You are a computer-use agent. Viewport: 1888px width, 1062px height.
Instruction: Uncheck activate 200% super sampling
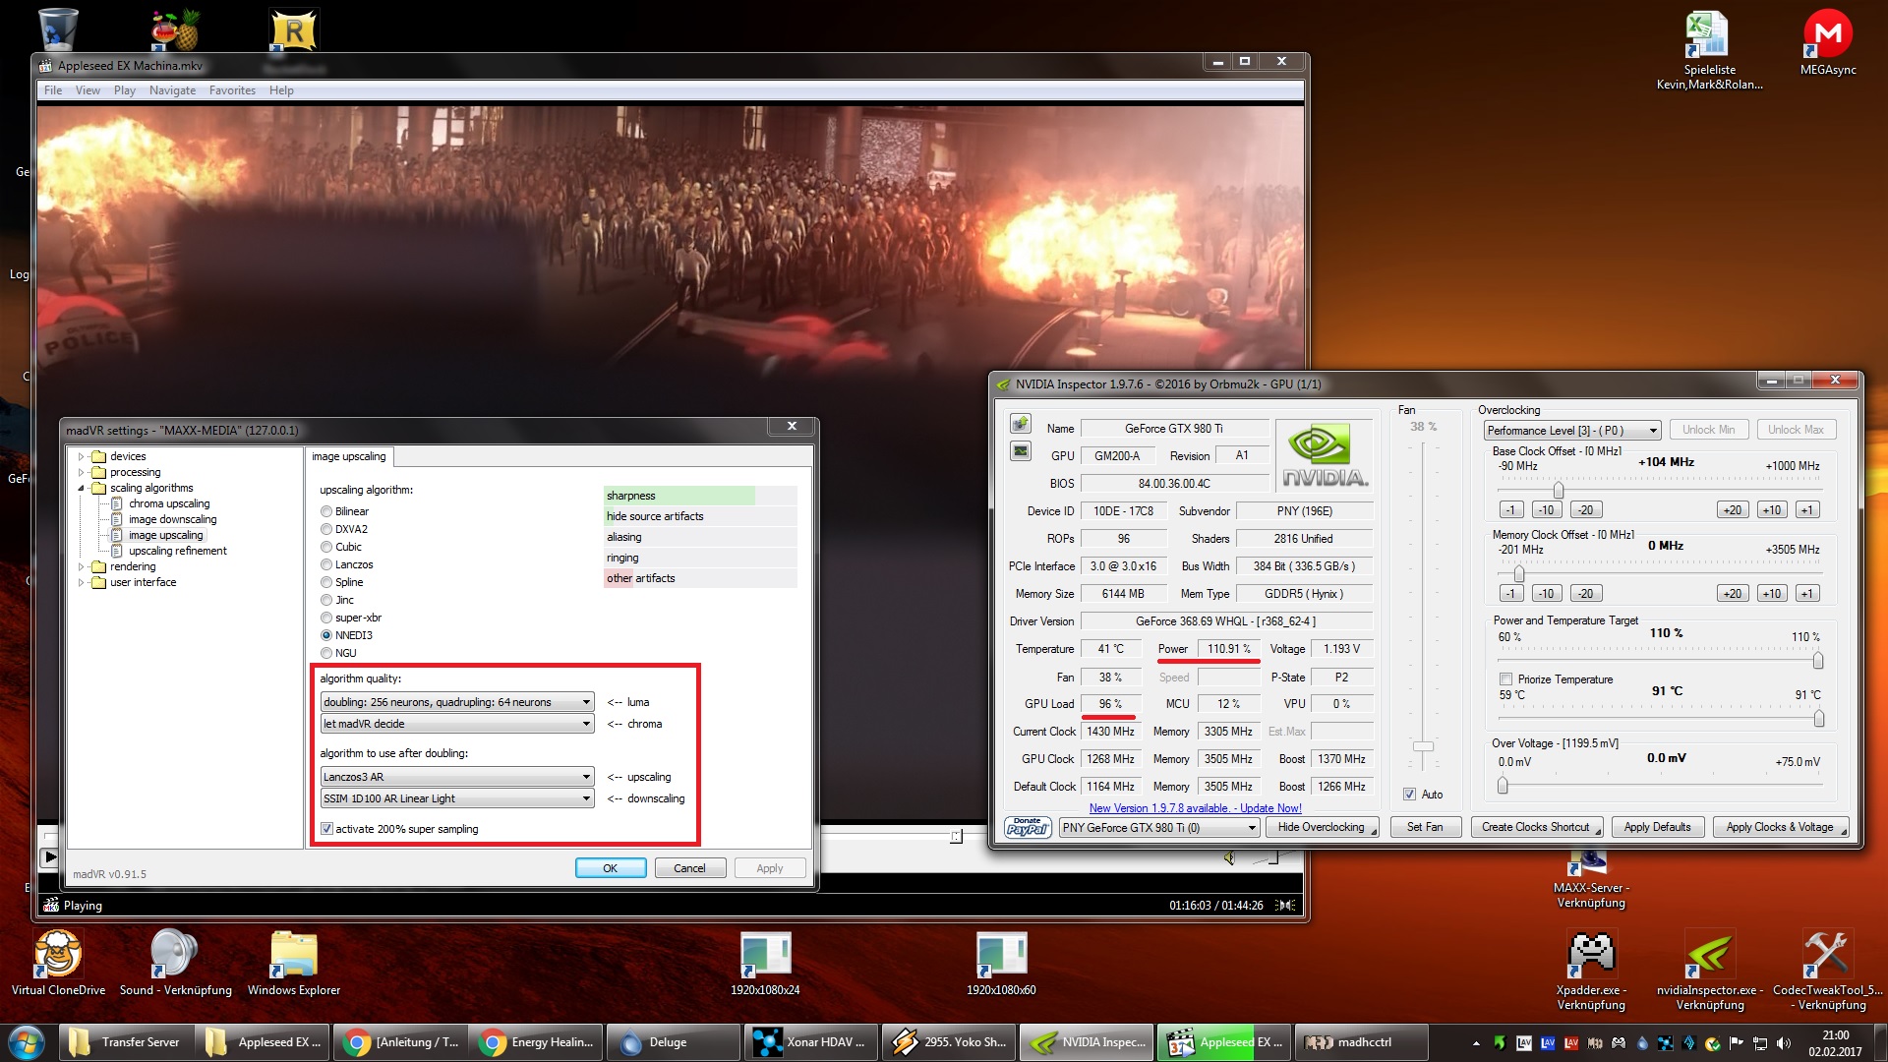(327, 829)
